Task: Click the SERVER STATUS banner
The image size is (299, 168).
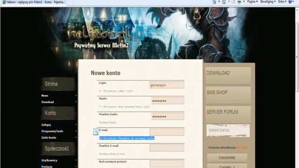Action: (x=228, y=131)
